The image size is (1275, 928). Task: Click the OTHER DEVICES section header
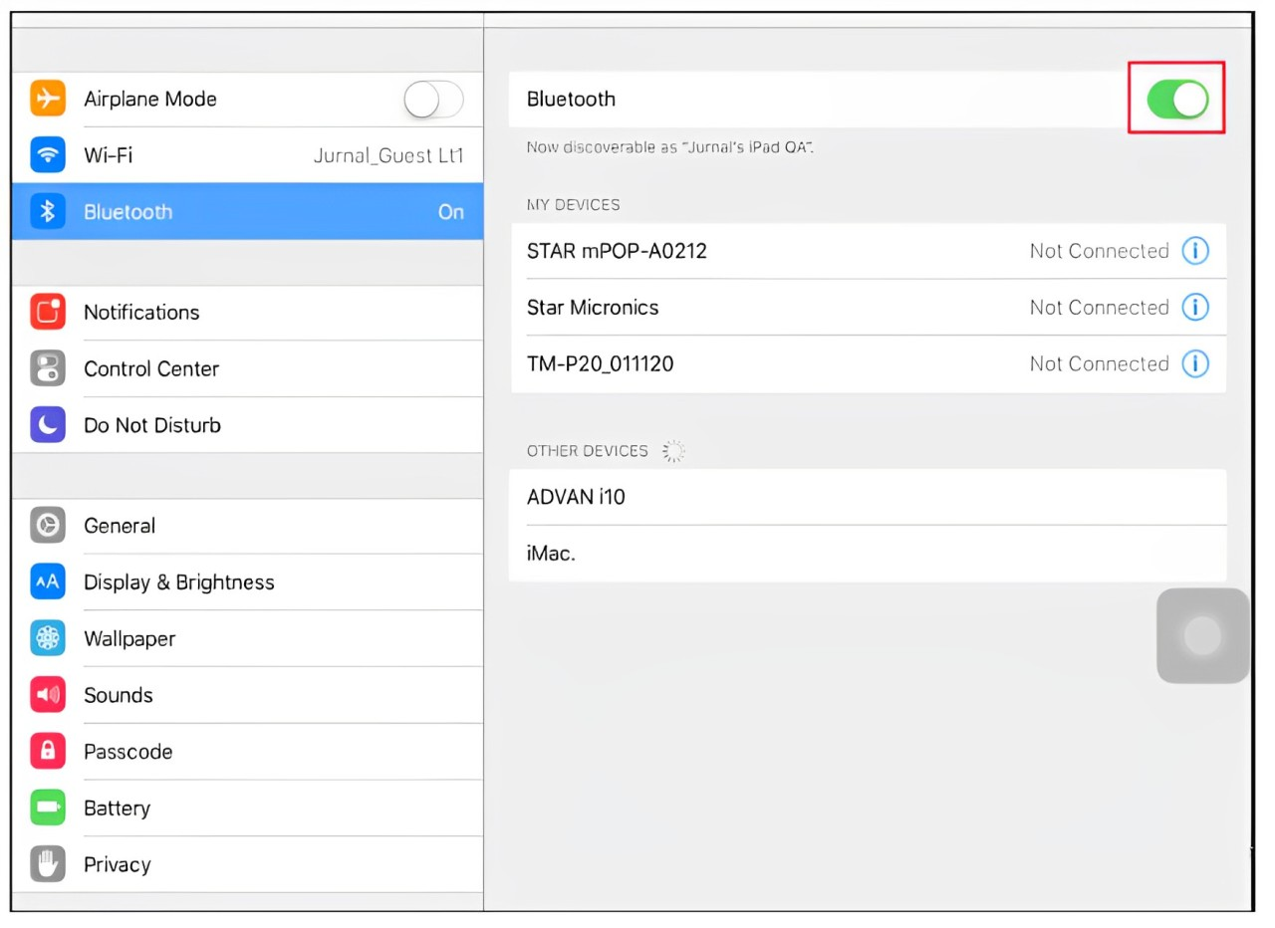tap(587, 451)
